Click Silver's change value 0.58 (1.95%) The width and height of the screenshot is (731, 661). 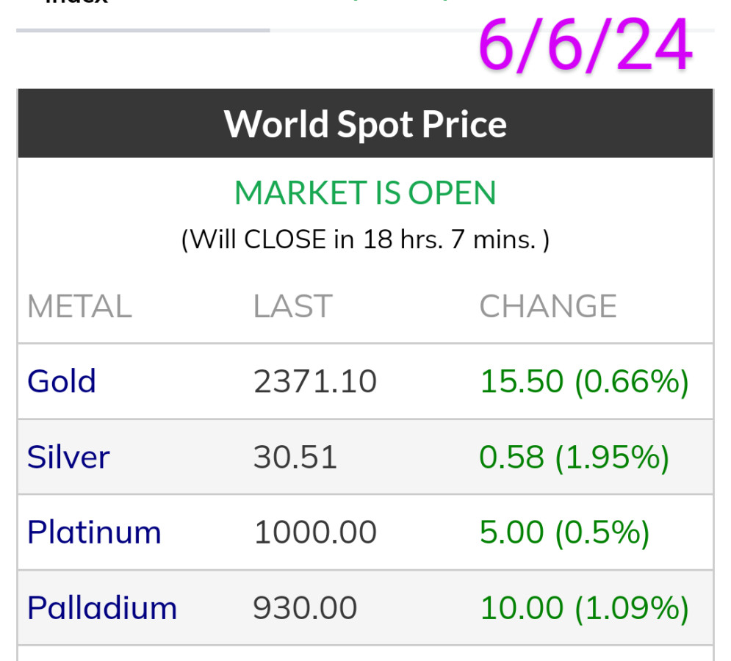coord(574,457)
